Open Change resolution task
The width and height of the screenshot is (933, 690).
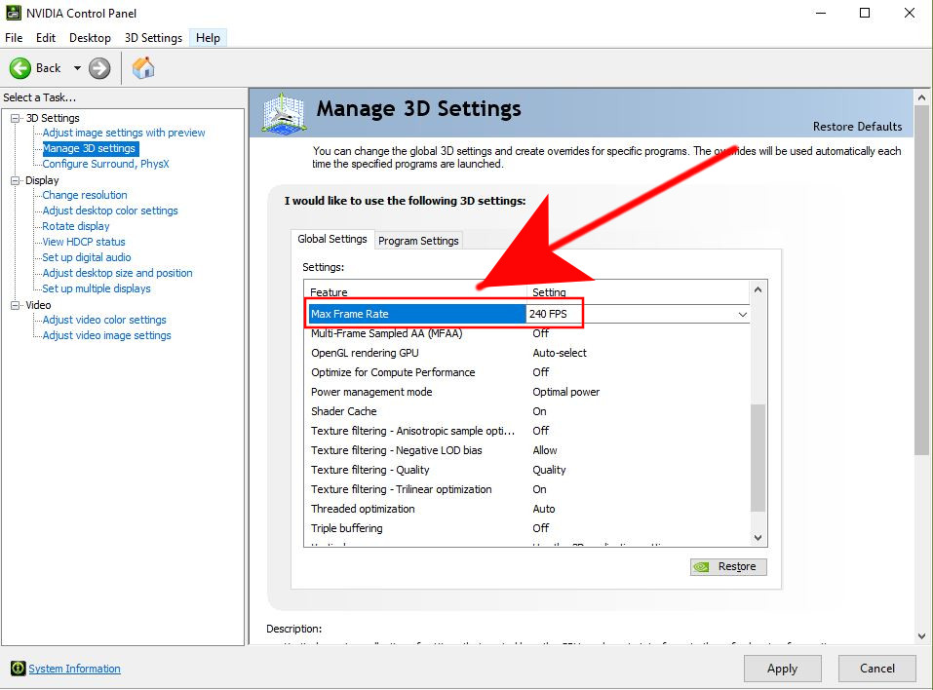click(85, 195)
